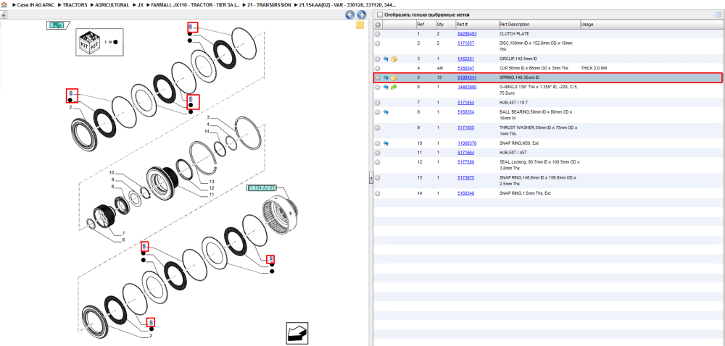Click 'SPRING,148.35mm ID' description text
The image size is (725, 346).
tap(520, 78)
